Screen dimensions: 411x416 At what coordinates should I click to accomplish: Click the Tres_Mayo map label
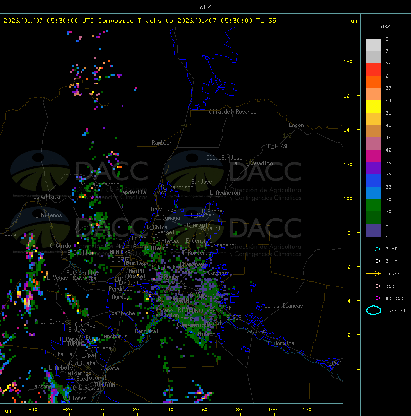163,209
